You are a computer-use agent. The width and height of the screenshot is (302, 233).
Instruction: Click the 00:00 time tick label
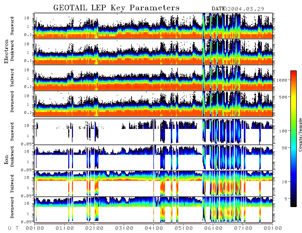(35, 228)
